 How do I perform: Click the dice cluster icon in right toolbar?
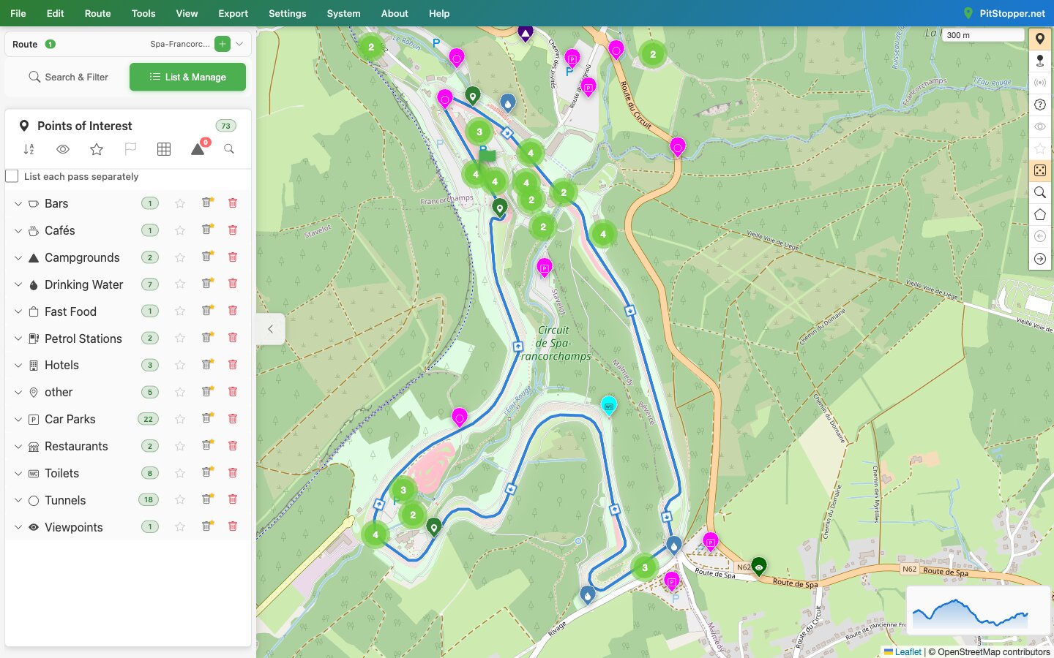tap(1040, 170)
